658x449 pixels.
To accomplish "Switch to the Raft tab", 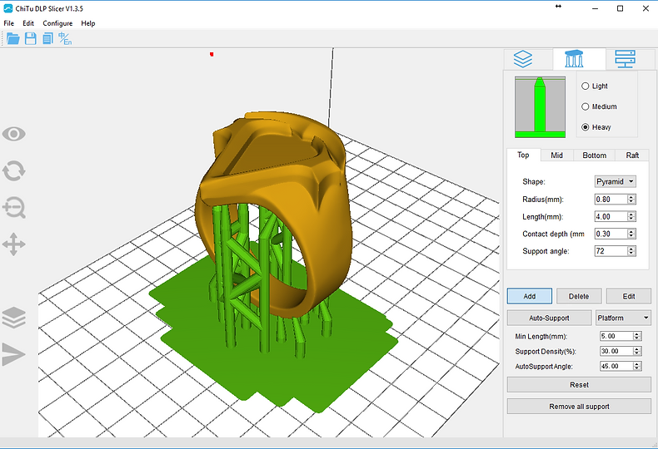I will [632, 155].
